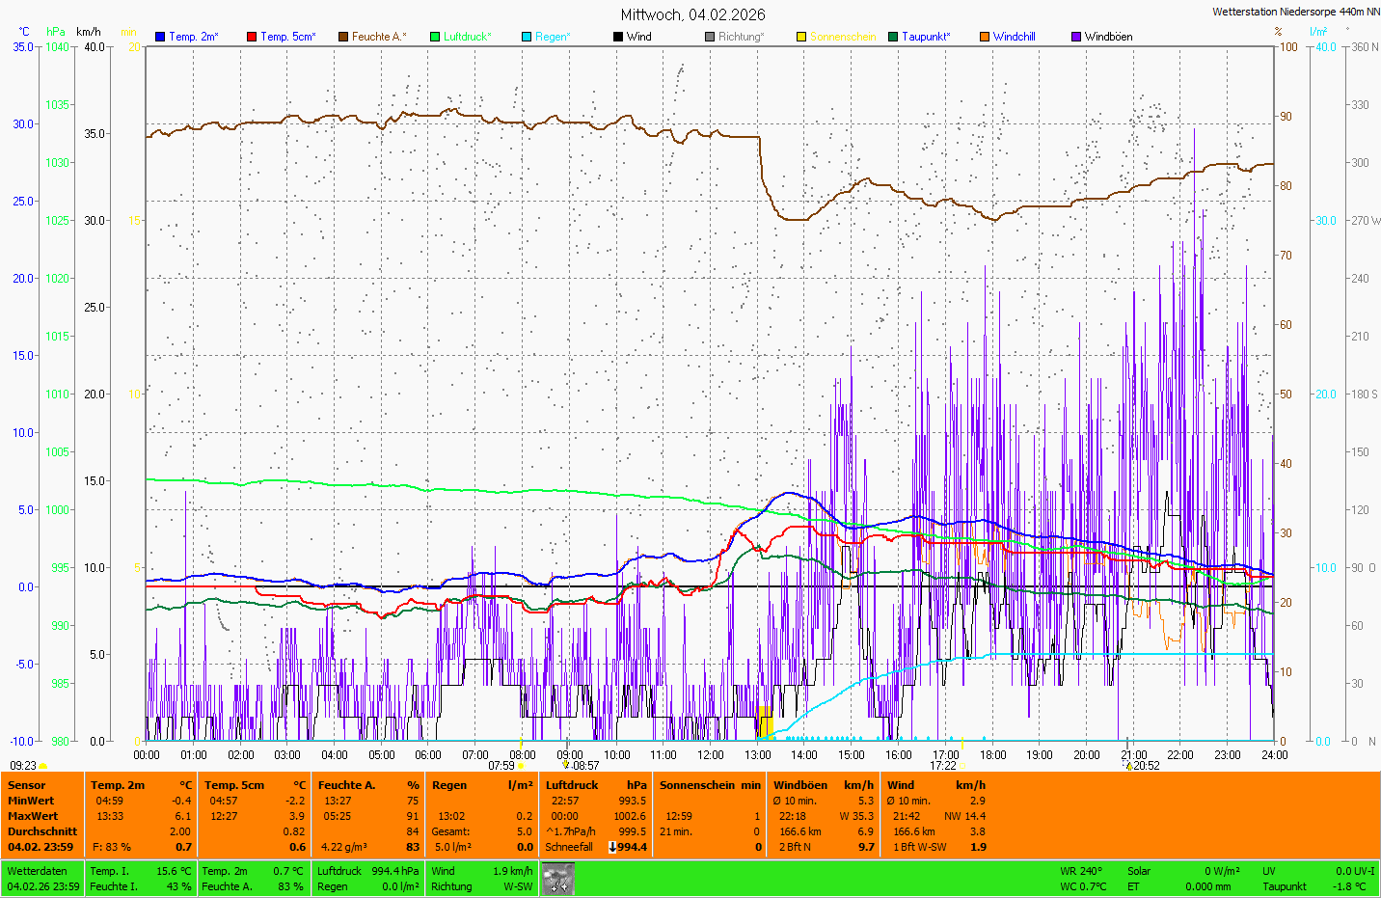
Task: Click the date title Mittwoch, 04.02.2026
Action: coord(692,14)
